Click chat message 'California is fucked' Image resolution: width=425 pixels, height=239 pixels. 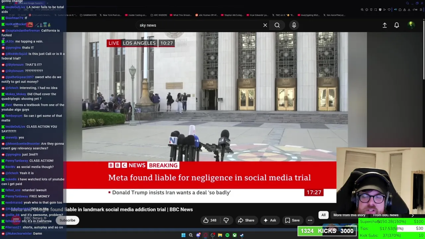click(x=31, y=33)
